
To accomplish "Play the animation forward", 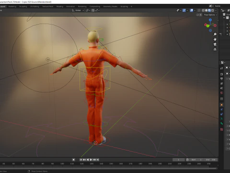I will [x=91, y=160].
